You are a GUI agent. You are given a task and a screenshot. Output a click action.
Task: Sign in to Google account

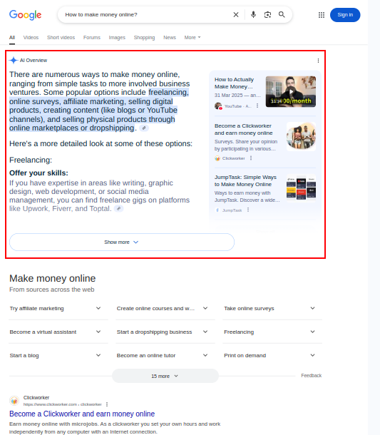pyautogui.click(x=345, y=15)
